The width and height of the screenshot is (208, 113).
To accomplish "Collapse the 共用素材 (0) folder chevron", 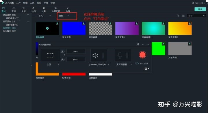I will coord(28,21).
